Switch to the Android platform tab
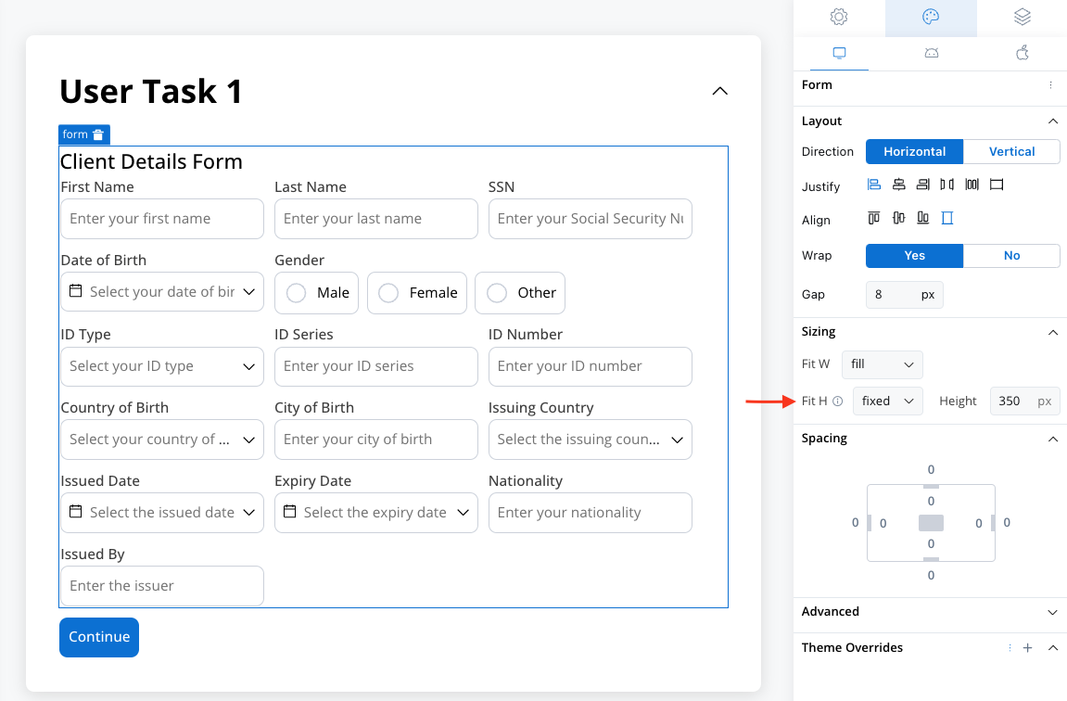Screen dimensions: 1067x701 point(932,53)
